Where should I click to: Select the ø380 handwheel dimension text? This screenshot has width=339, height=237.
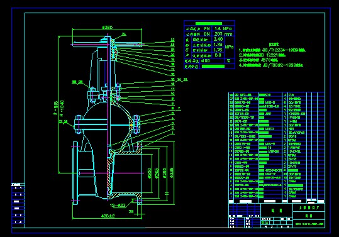pyautogui.click(x=107, y=28)
